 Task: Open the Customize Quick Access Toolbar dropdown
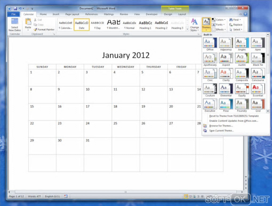pyautogui.click(x=32, y=9)
